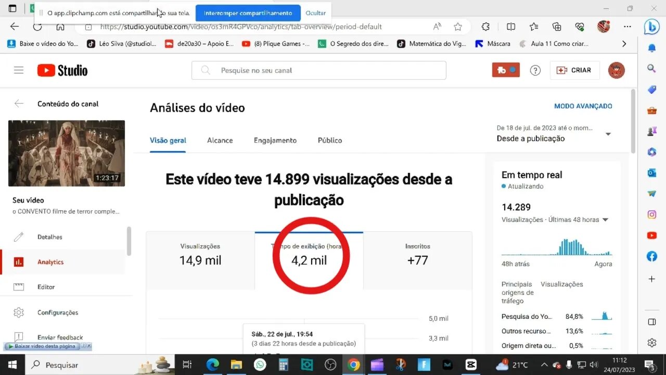Viewport: 666px width, 375px height.
Task: Click the Outros recurso... traffic source row
Action: coord(557,331)
